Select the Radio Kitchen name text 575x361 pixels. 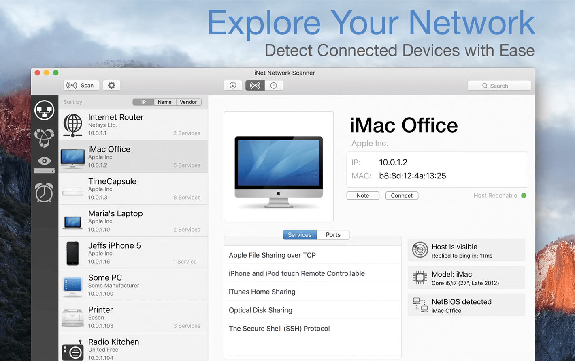click(x=113, y=342)
